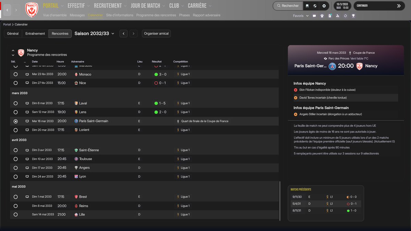The width and height of the screenshot is (411, 231).
Task: Select the Toulouse fixture radio button
Action: coord(16,159)
